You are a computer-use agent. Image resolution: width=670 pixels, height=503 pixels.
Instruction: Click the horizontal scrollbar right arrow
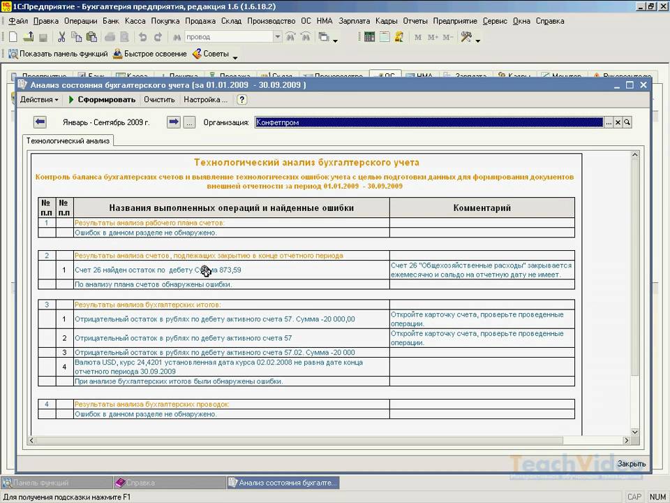coord(627,441)
